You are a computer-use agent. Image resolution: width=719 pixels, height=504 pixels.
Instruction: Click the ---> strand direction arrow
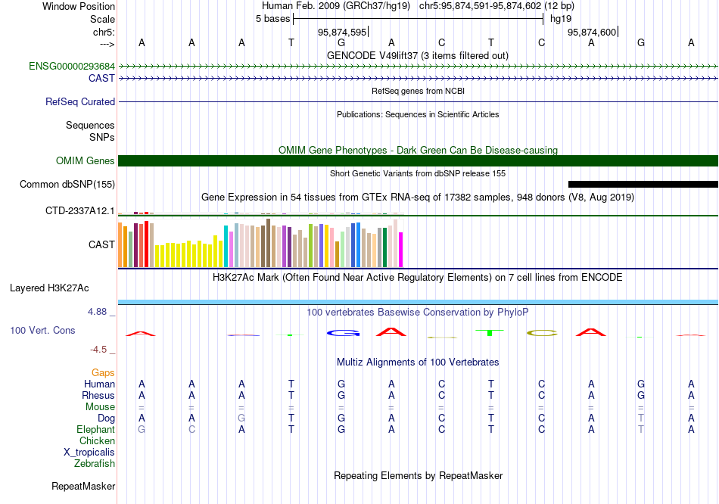(107, 44)
